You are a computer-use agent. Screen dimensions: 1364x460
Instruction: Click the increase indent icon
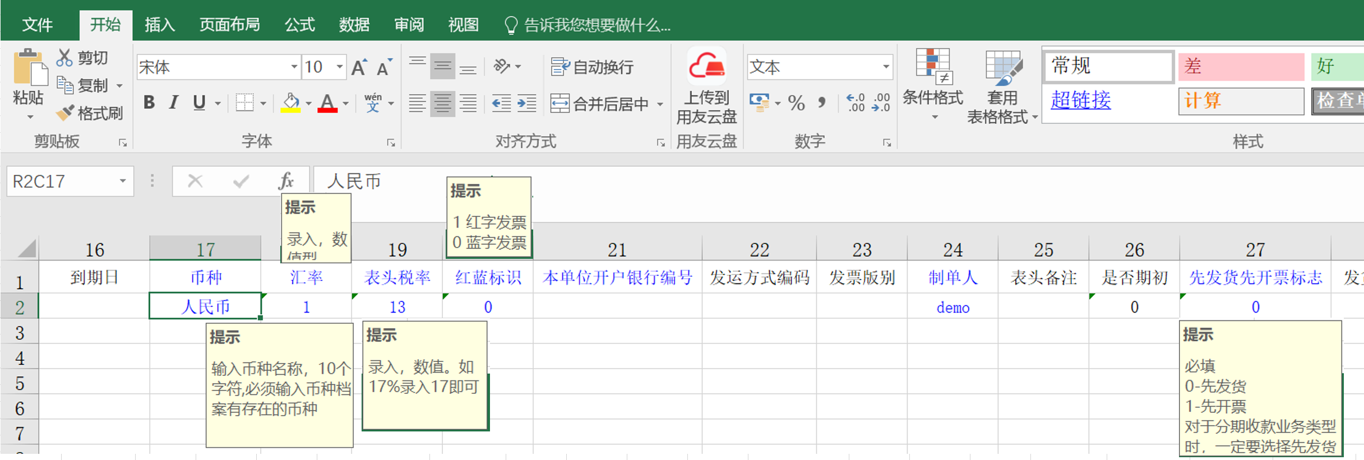point(527,103)
